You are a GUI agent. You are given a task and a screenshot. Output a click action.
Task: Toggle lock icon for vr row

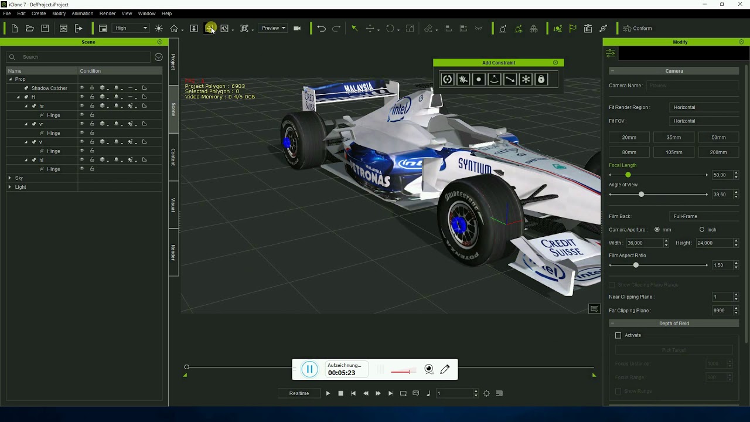coord(92,124)
